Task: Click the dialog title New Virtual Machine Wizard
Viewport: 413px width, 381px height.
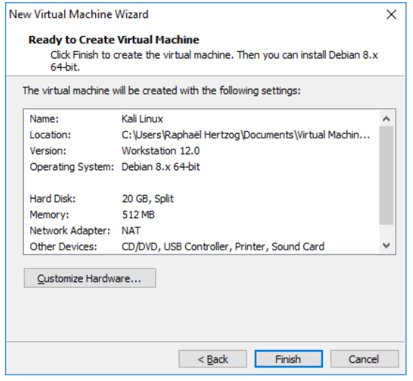Action: click(79, 14)
